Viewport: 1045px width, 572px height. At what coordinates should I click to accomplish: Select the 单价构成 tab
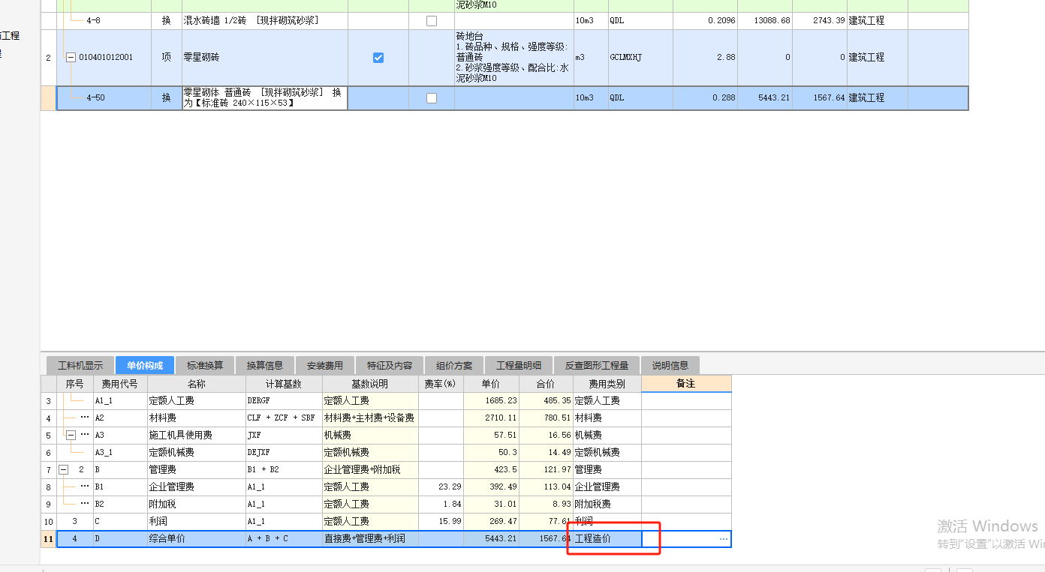pyautogui.click(x=145, y=366)
